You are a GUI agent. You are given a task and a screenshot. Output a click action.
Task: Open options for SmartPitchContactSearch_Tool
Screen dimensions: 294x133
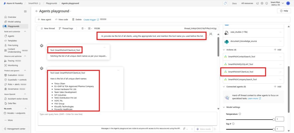click(281, 57)
